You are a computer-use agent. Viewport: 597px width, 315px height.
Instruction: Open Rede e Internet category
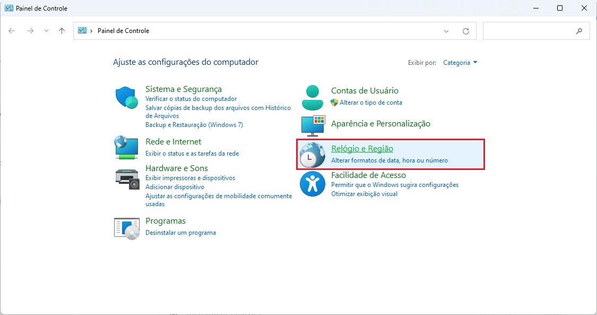[173, 142]
